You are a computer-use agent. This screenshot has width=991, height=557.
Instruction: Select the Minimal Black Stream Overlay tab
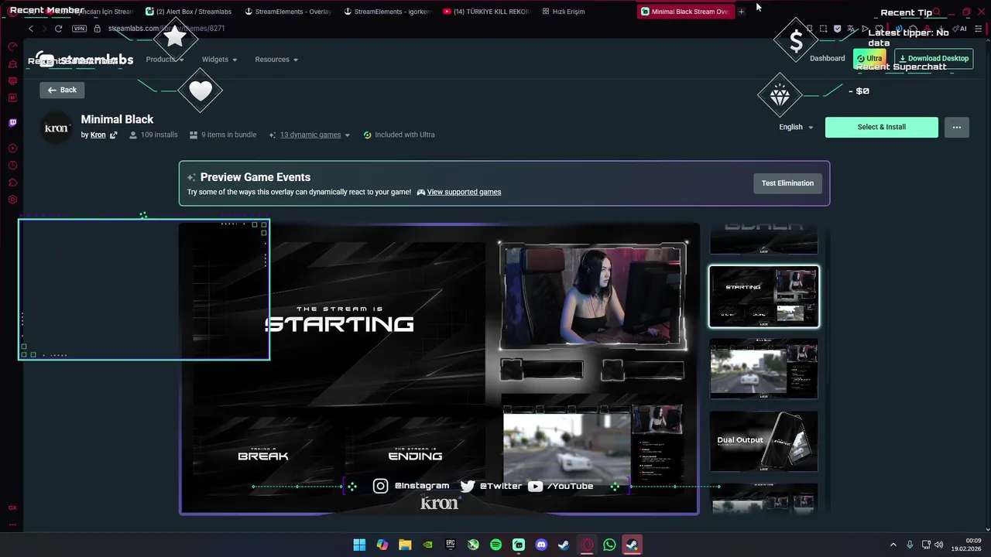point(684,12)
